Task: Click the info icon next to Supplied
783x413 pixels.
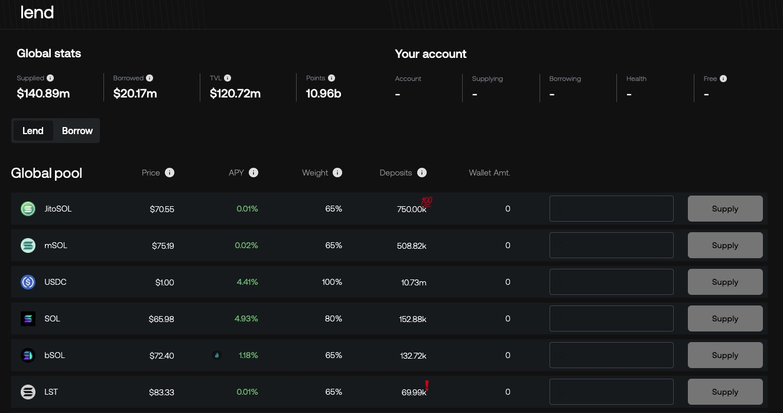Action: pos(50,78)
